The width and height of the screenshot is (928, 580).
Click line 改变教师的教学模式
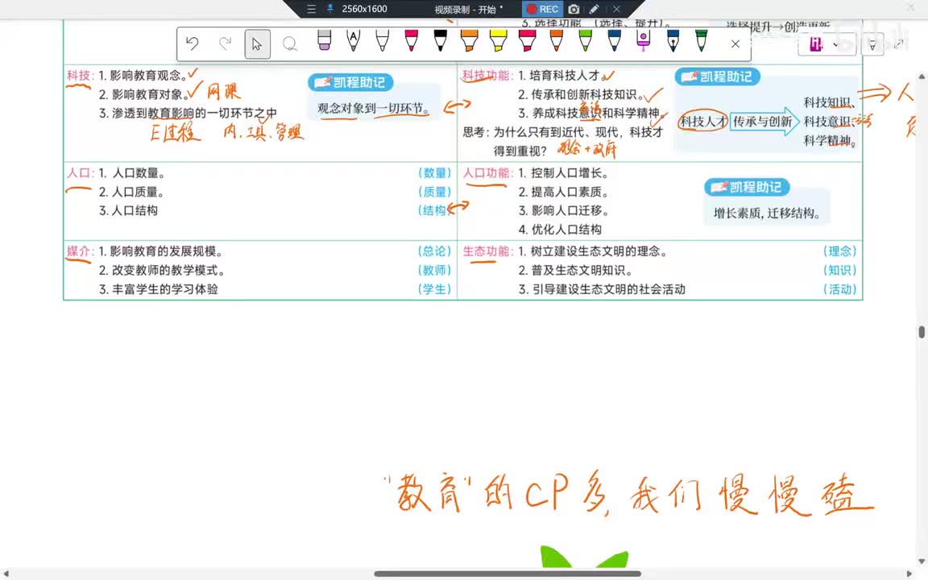point(162,271)
